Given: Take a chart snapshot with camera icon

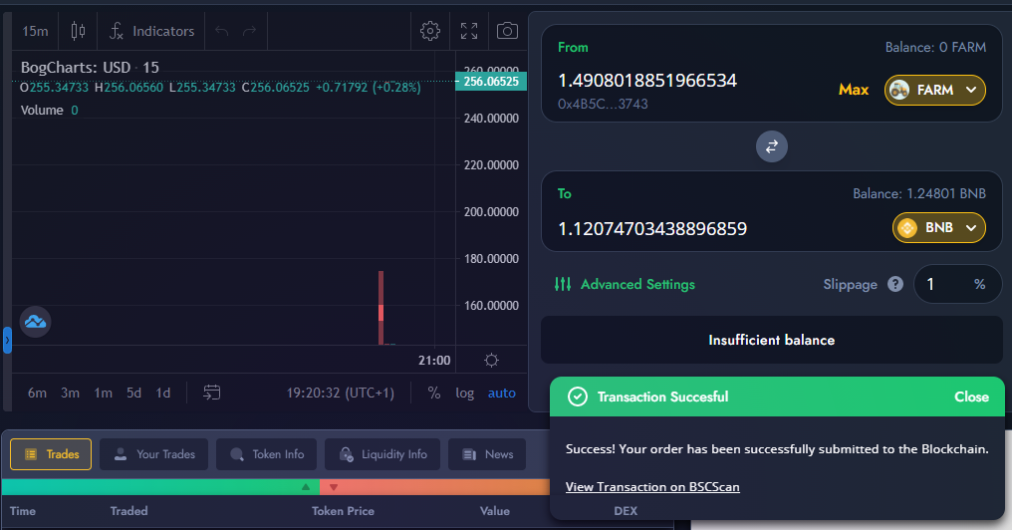Looking at the screenshot, I should tap(507, 31).
